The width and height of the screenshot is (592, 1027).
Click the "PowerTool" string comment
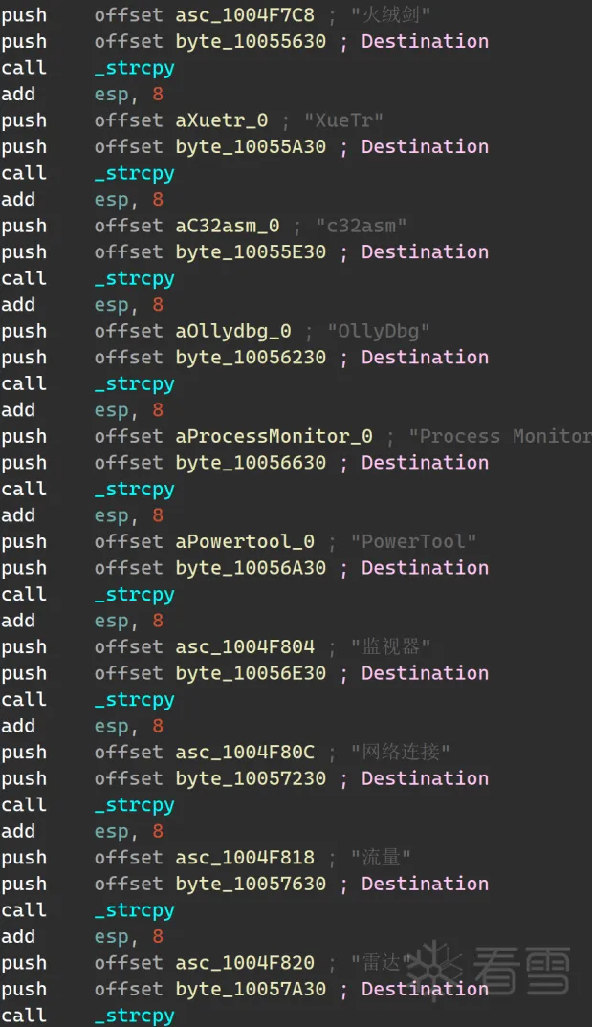pyautogui.click(x=414, y=541)
